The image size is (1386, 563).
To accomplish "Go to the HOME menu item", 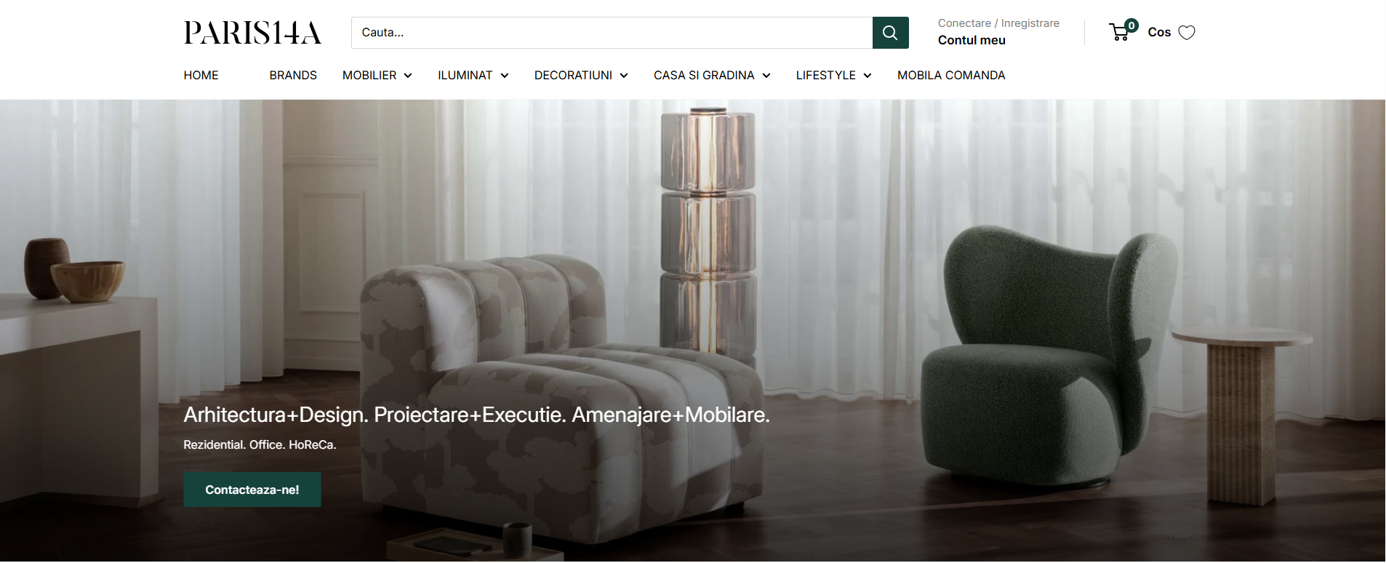I will [201, 76].
